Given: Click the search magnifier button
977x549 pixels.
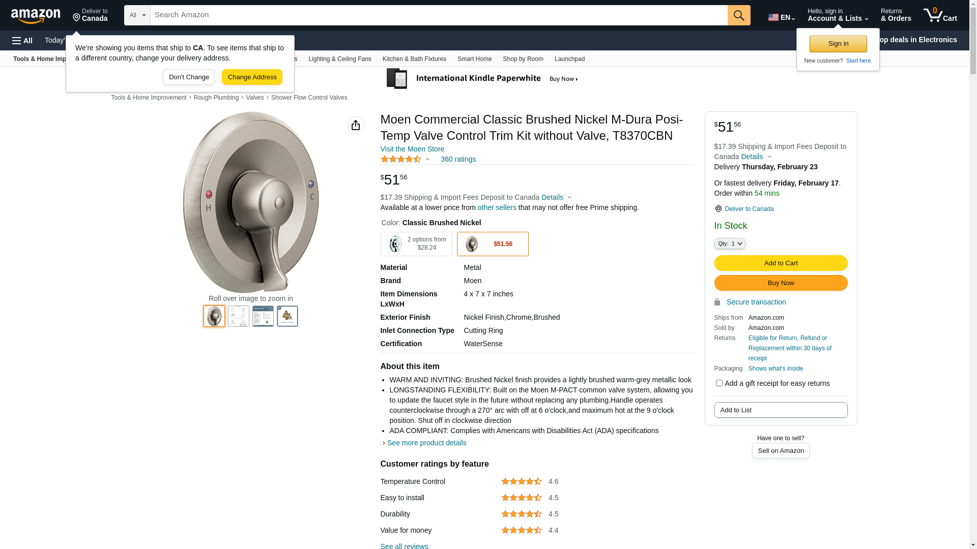Looking at the screenshot, I should [x=739, y=15].
